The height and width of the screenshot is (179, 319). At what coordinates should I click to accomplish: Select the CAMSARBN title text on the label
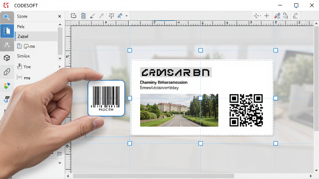[x=176, y=72]
